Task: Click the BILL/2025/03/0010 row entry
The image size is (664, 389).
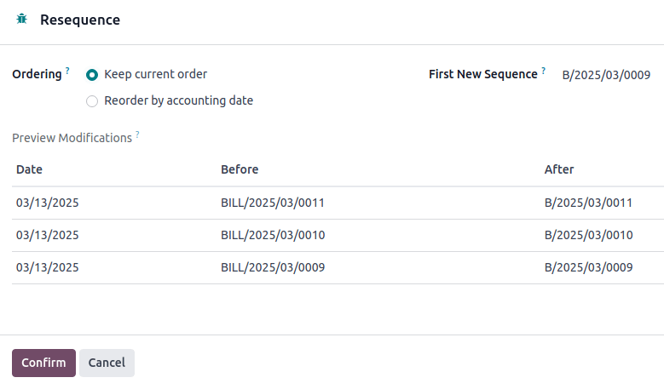Action: tap(273, 235)
